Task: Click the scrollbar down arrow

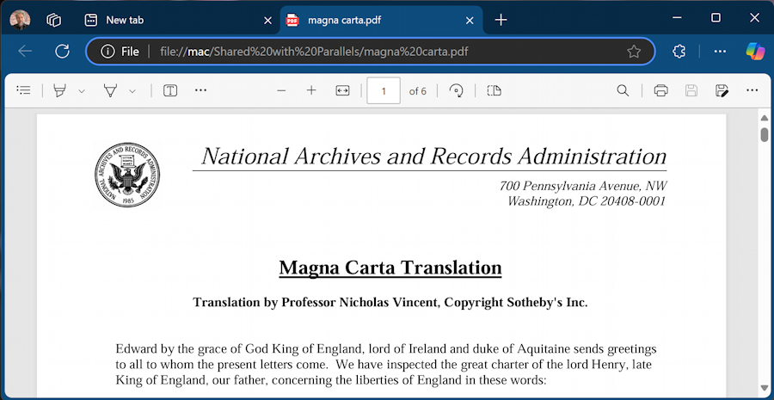Action: pos(765,389)
